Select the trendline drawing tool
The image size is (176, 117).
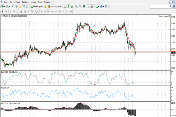point(18,12)
